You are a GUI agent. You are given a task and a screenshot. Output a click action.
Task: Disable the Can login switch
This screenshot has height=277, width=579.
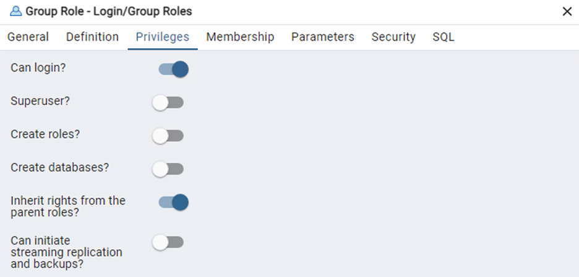173,69
